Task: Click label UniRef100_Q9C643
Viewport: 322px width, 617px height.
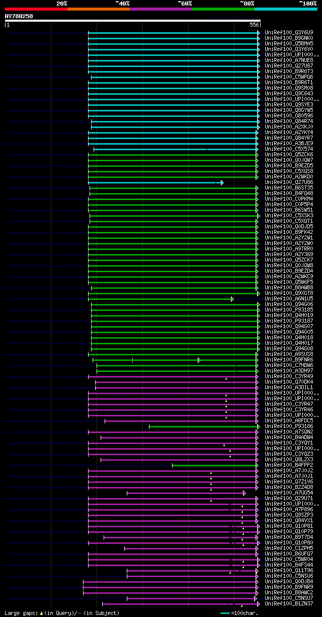Action: [289, 93]
